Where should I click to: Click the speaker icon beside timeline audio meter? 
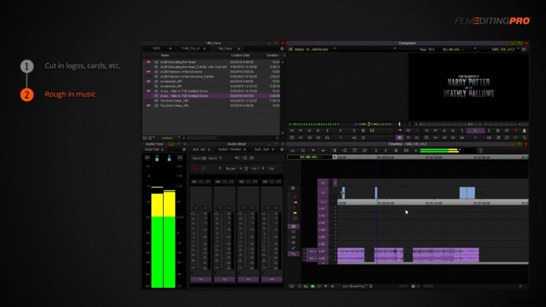pyautogui.click(x=416, y=151)
